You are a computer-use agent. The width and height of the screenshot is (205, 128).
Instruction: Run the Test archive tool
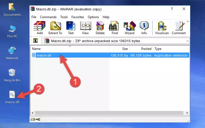point(71,28)
